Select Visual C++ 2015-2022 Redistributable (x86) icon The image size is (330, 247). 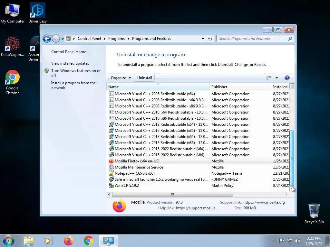(x=111, y=155)
